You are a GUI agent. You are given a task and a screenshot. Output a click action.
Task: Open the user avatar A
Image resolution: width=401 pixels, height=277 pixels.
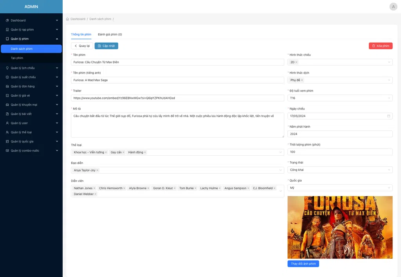point(393,7)
